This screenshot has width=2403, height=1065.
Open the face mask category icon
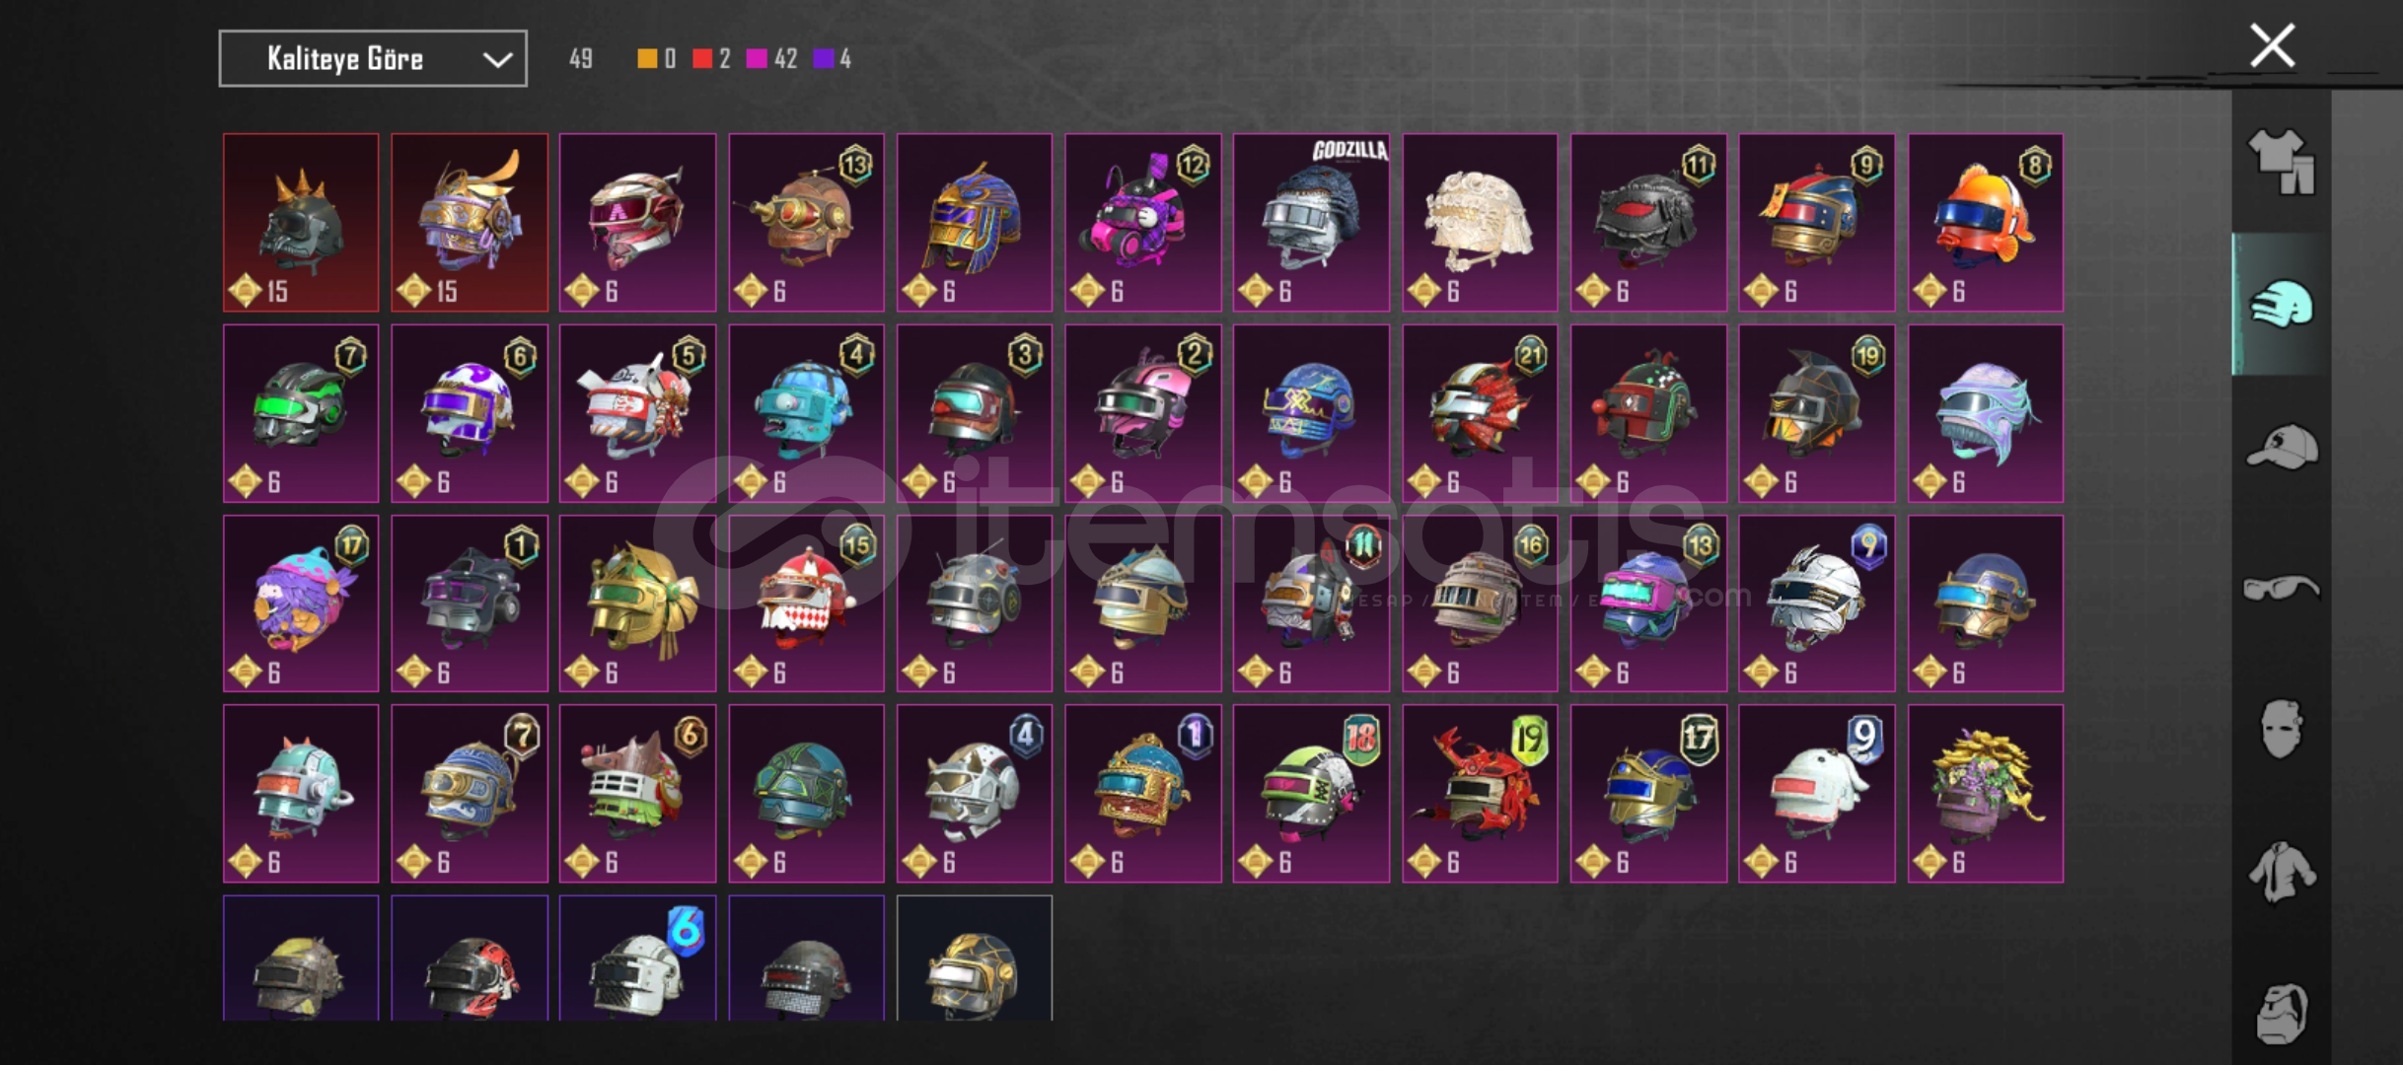click(x=2281, y=730)
